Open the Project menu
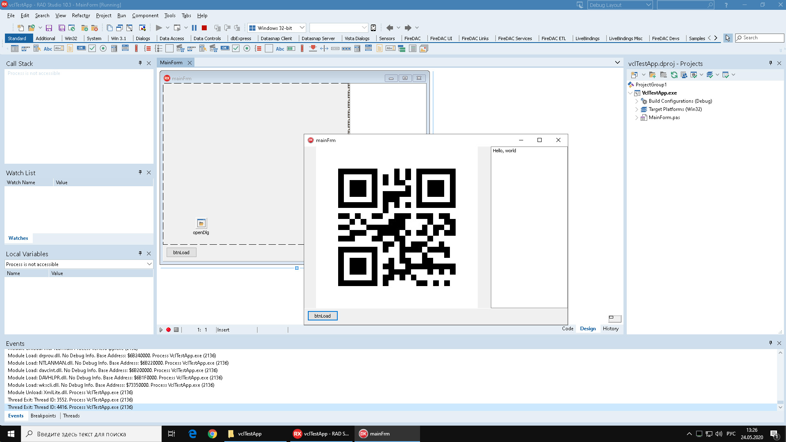This screenshot has width=786, height=442. (x=104, y=16)
